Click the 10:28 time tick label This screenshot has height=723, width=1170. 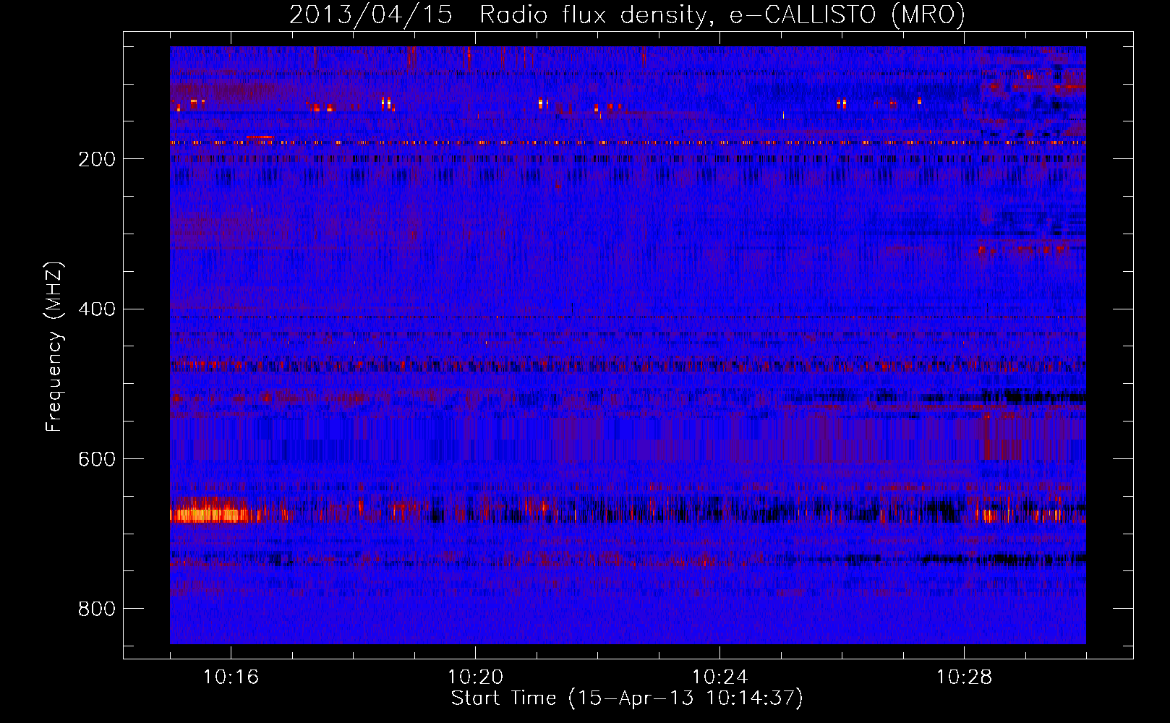(964, 677)
